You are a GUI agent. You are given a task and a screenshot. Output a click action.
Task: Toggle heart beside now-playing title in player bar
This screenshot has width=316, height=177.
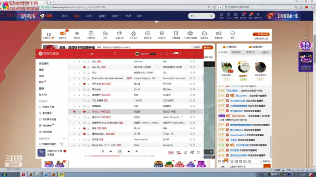[x=65, y=151]
